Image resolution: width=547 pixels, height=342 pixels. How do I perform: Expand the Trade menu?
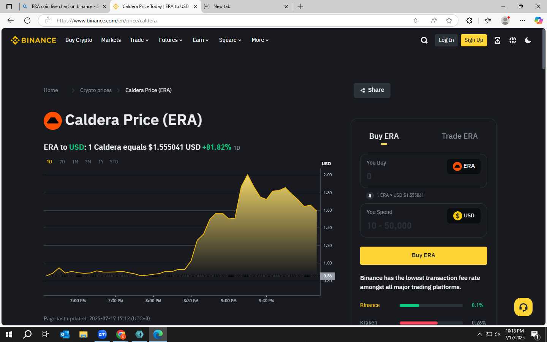tap(139, 40)
